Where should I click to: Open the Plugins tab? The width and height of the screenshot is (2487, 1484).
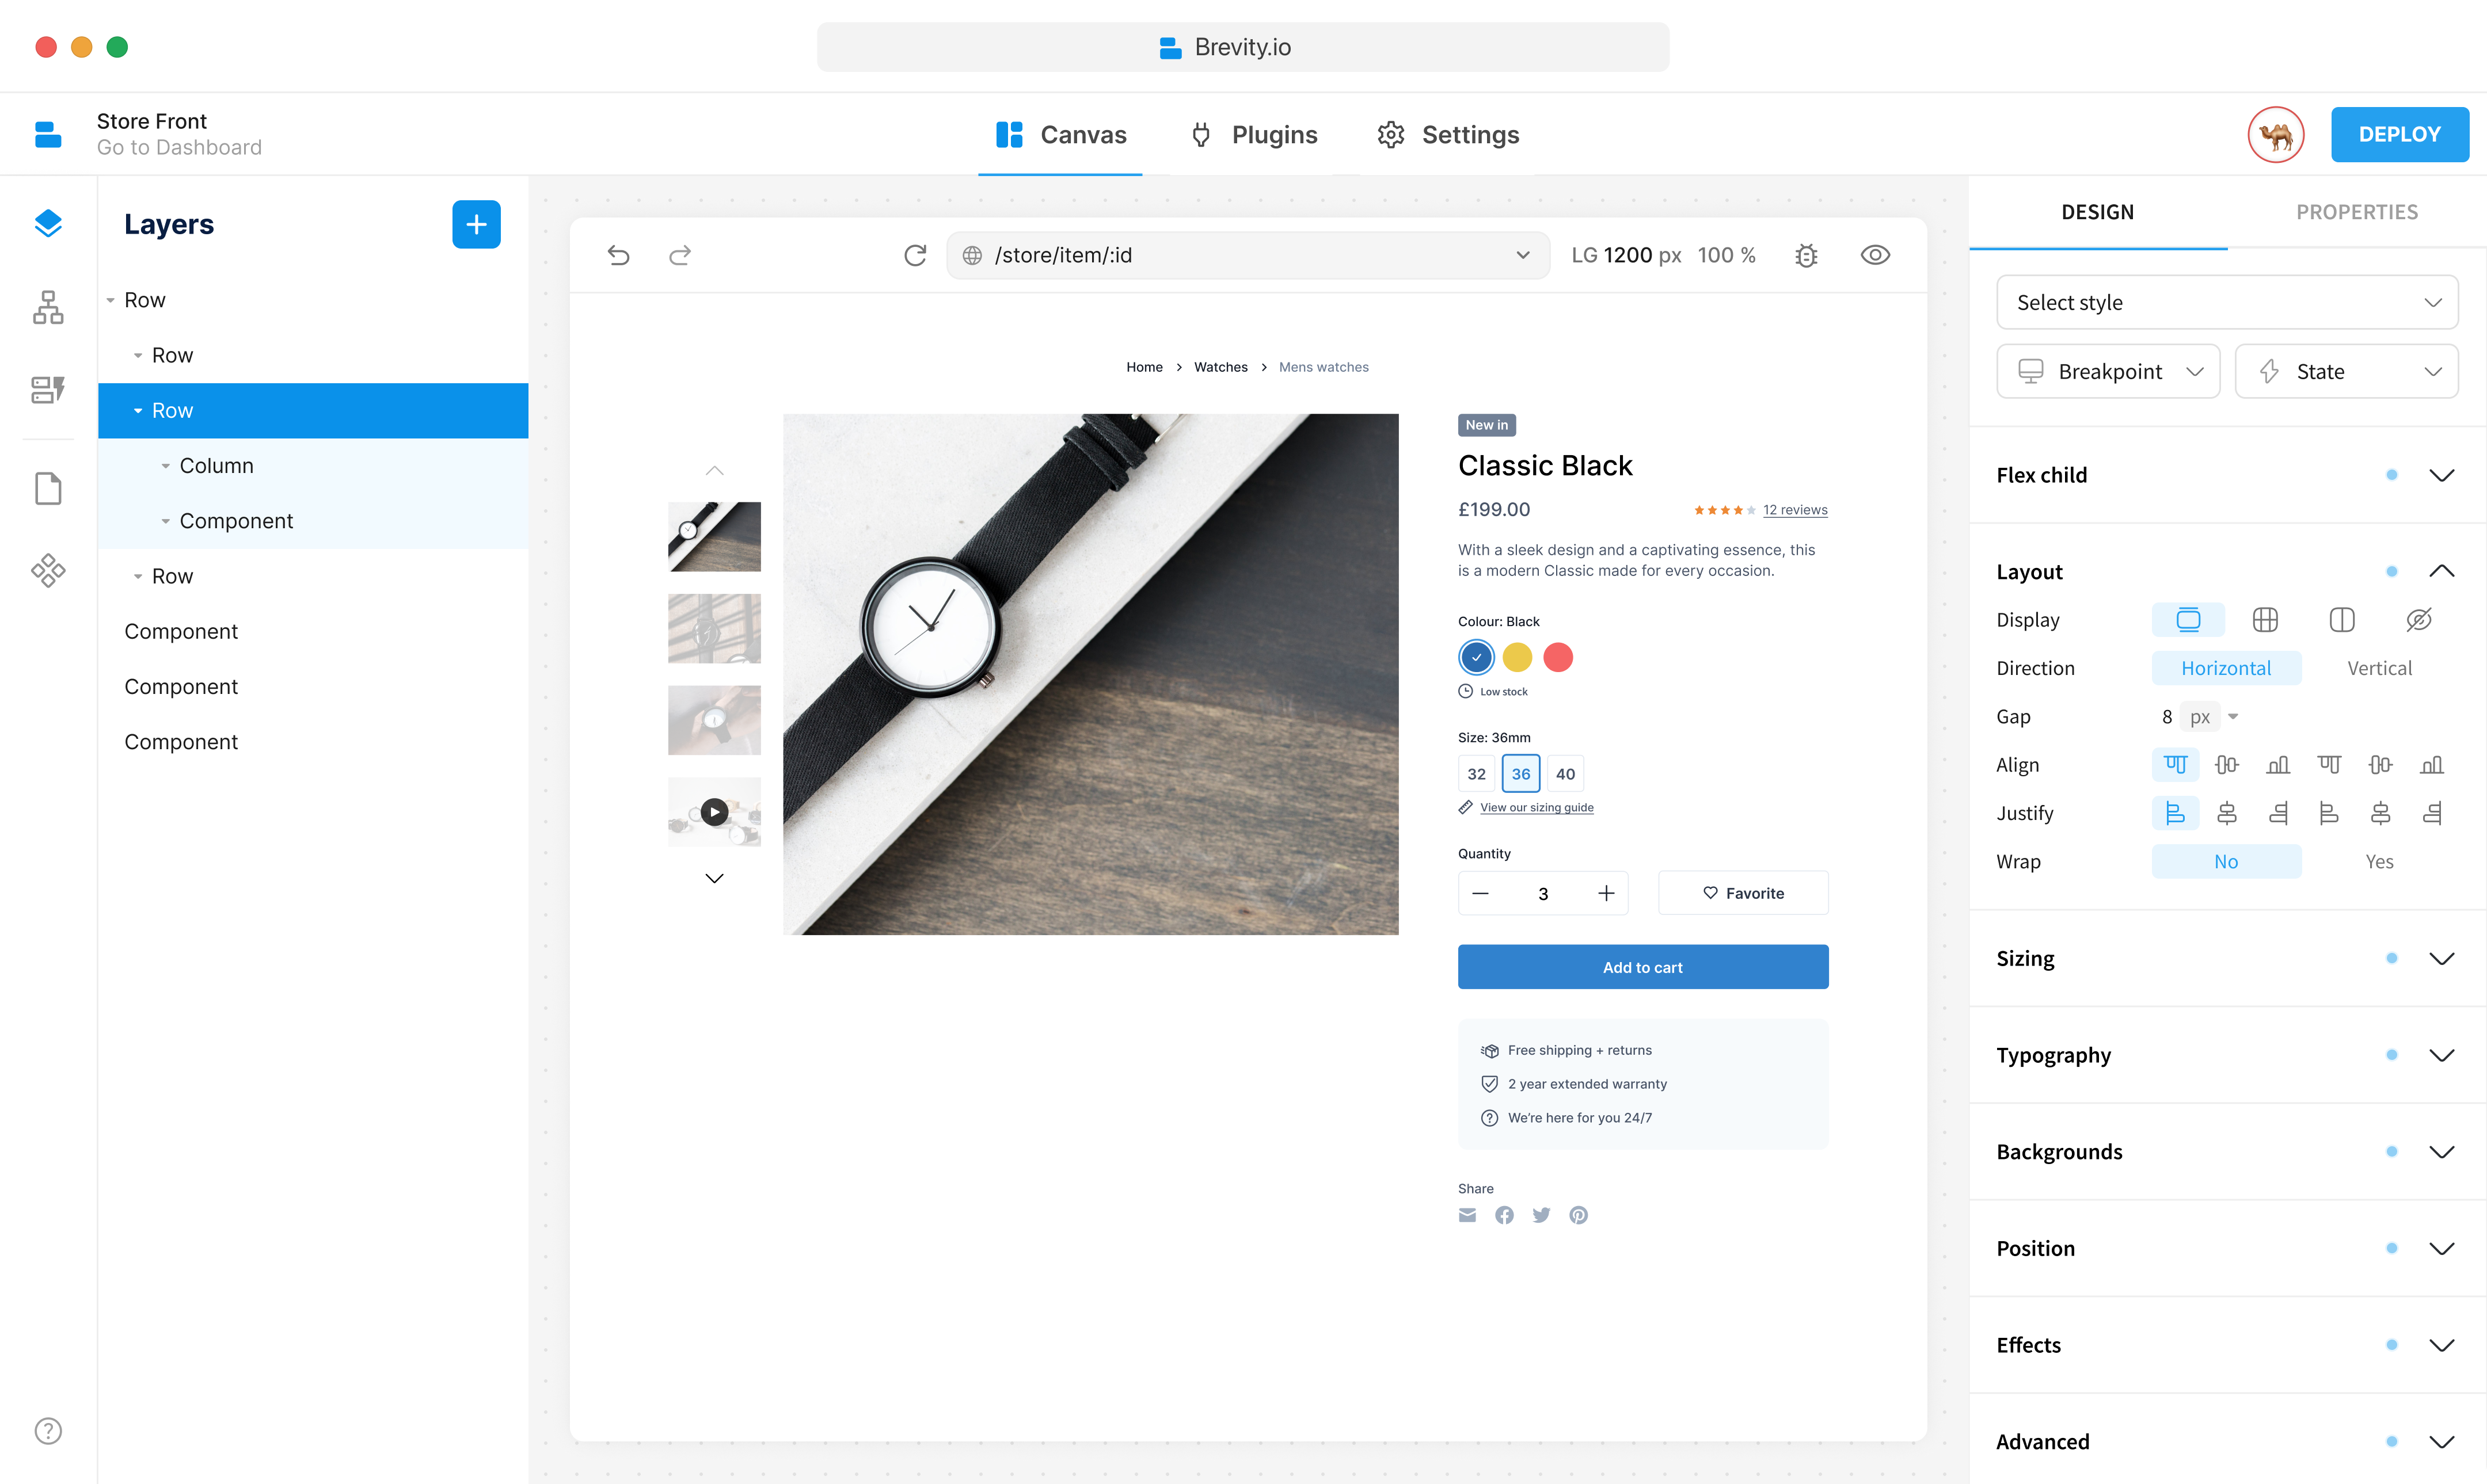[1253, 134]
